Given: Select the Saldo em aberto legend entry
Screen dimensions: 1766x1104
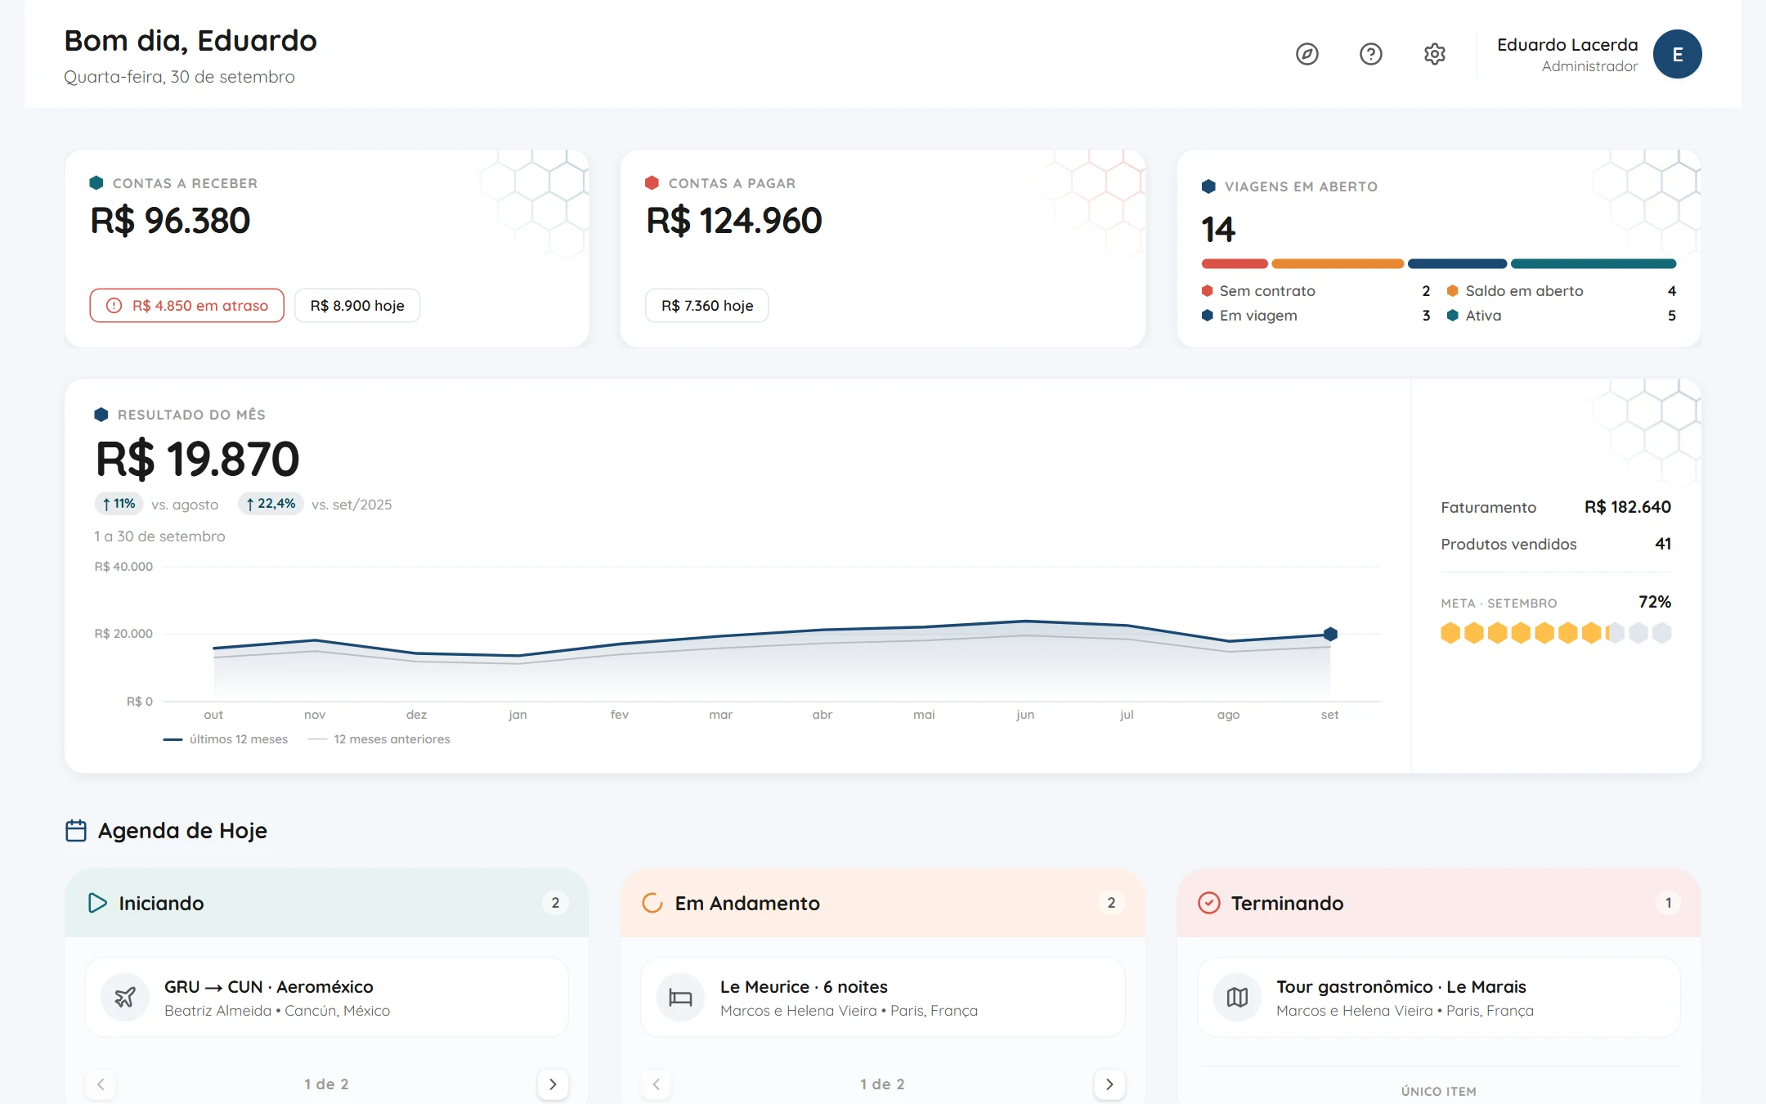Looking at the screenshot, I should click(1562, 291).
